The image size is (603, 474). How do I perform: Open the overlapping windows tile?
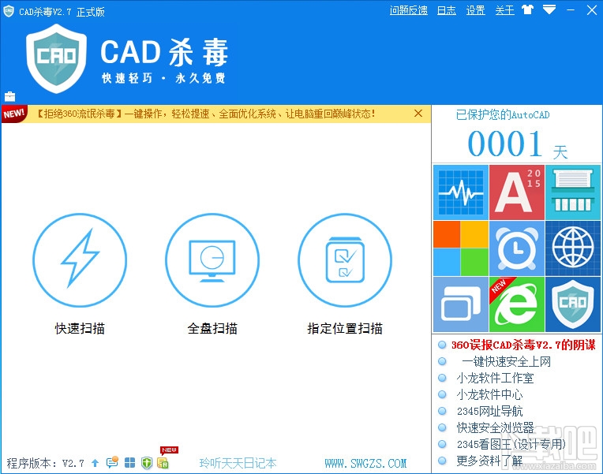pyautogui.click(x=461, y=304)
